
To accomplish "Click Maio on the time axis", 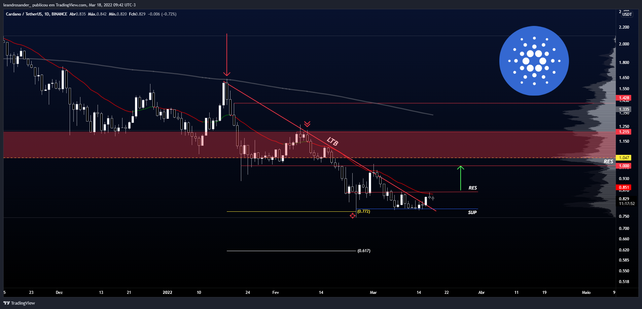I will [586, 293].
